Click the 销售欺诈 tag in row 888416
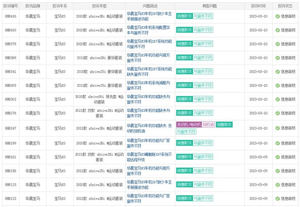The width and height of the screenshot is (300, 207). pos(185,16)
